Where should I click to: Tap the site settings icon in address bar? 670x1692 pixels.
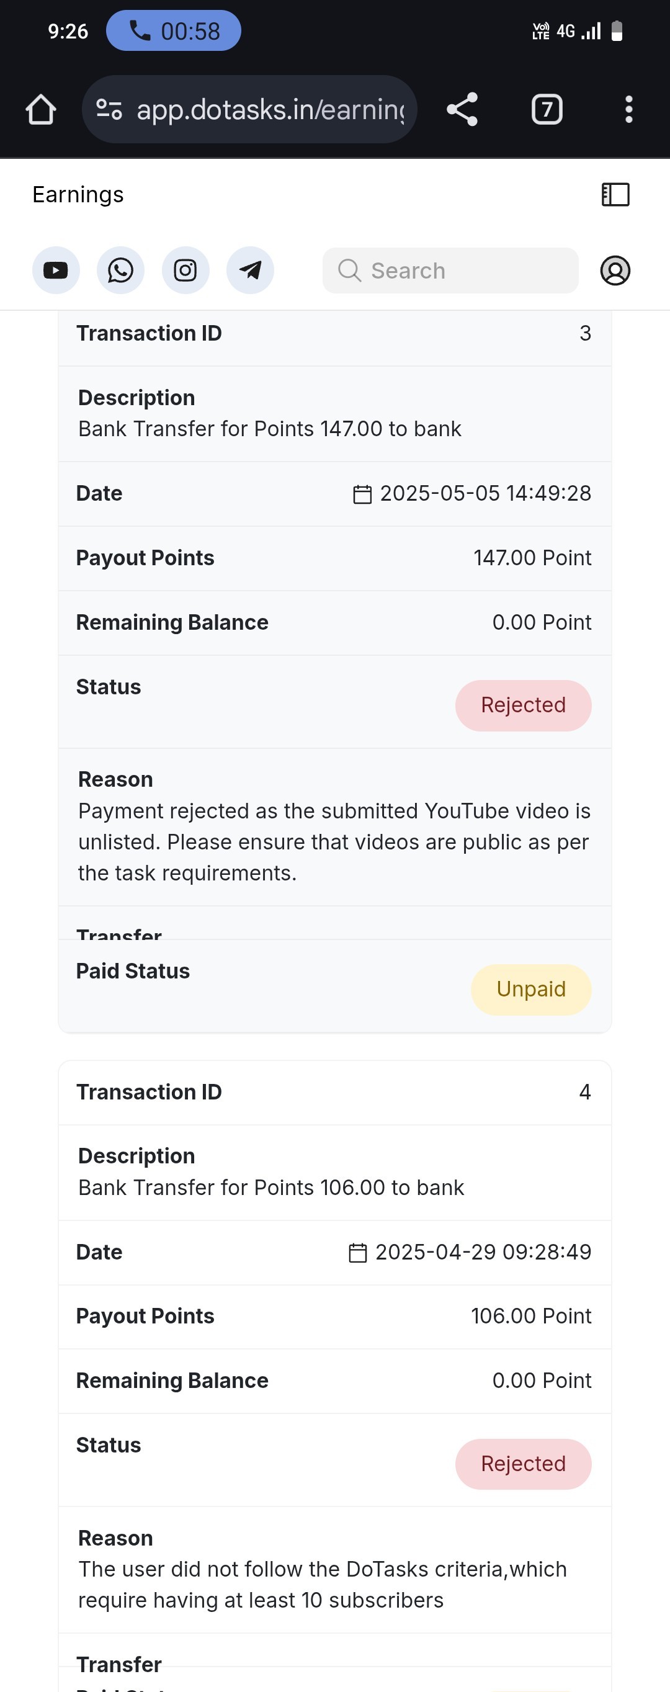109,109
